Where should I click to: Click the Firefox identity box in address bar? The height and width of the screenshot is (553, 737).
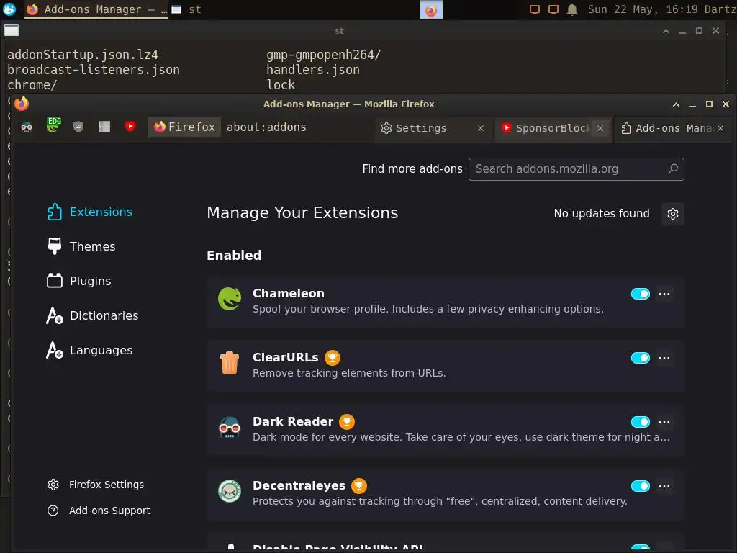184,127
